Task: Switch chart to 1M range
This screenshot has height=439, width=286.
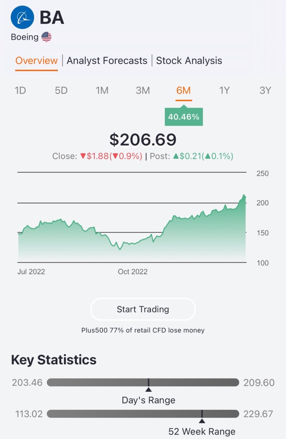Action: pyautogui.click(x=102, y=90)
